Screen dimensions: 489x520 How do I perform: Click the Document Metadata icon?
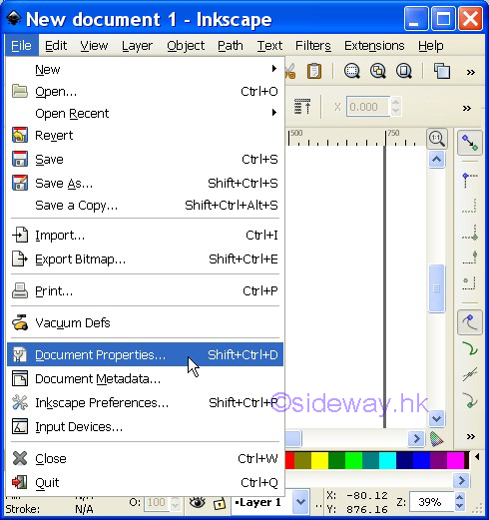[20, 379]
